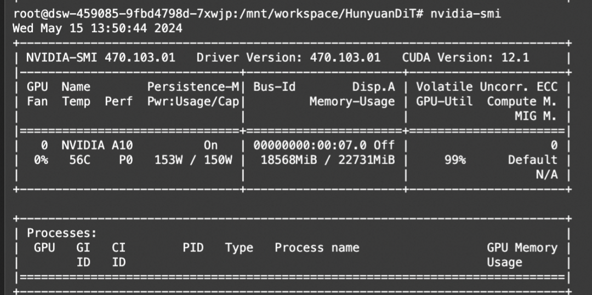Viewport: 592px width, 295px height.
Task: Click the performance state 'P0'
Action: 126,160
